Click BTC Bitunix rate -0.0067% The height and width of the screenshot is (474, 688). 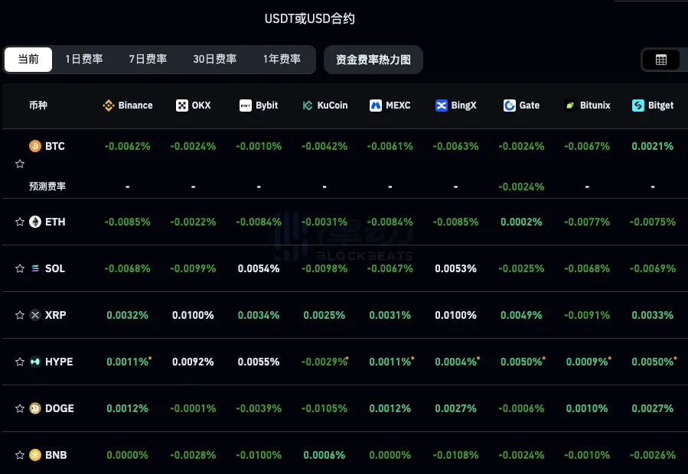pos(587,146)
